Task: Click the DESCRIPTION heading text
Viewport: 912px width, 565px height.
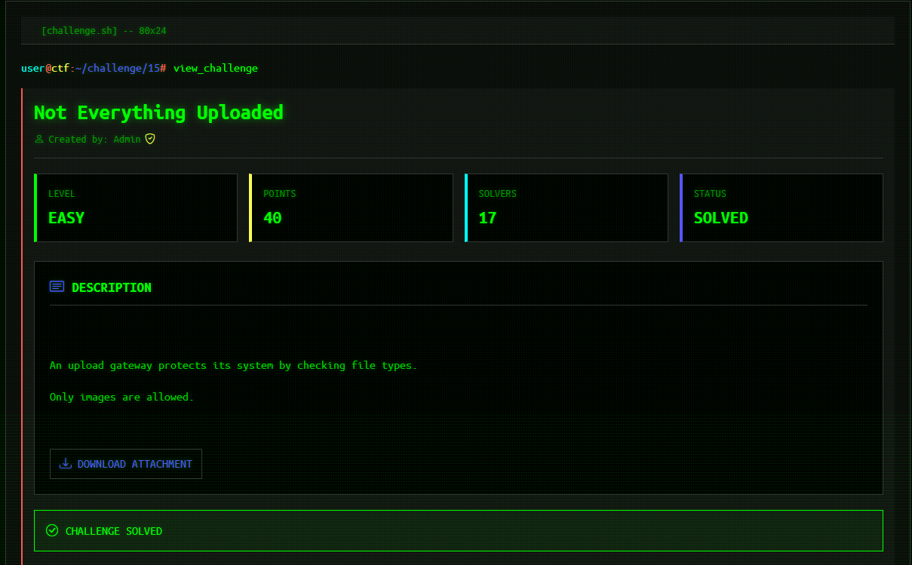Action: pos(111,287)
